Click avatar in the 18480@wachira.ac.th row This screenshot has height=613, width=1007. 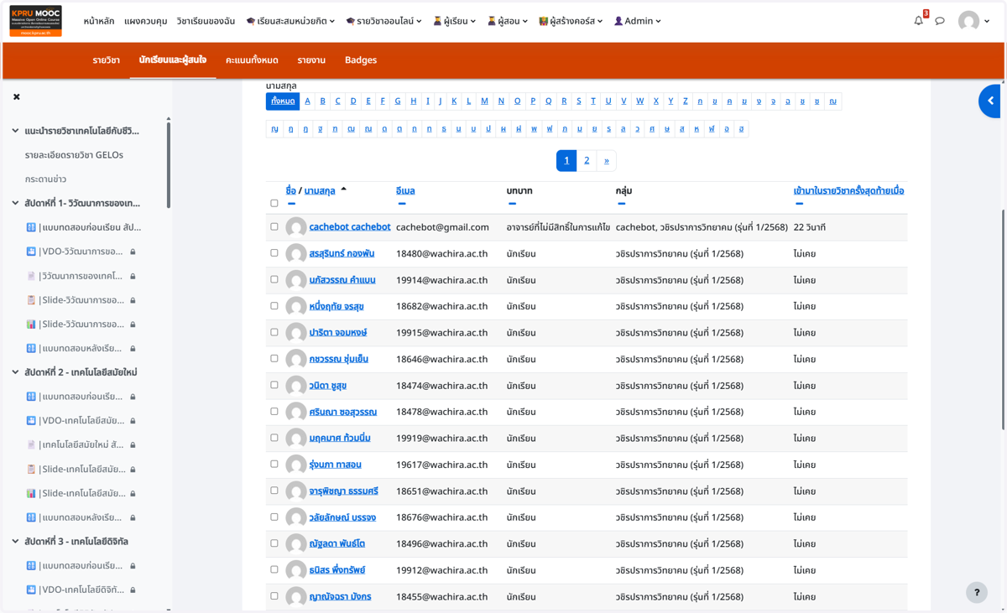pos(295,253)
